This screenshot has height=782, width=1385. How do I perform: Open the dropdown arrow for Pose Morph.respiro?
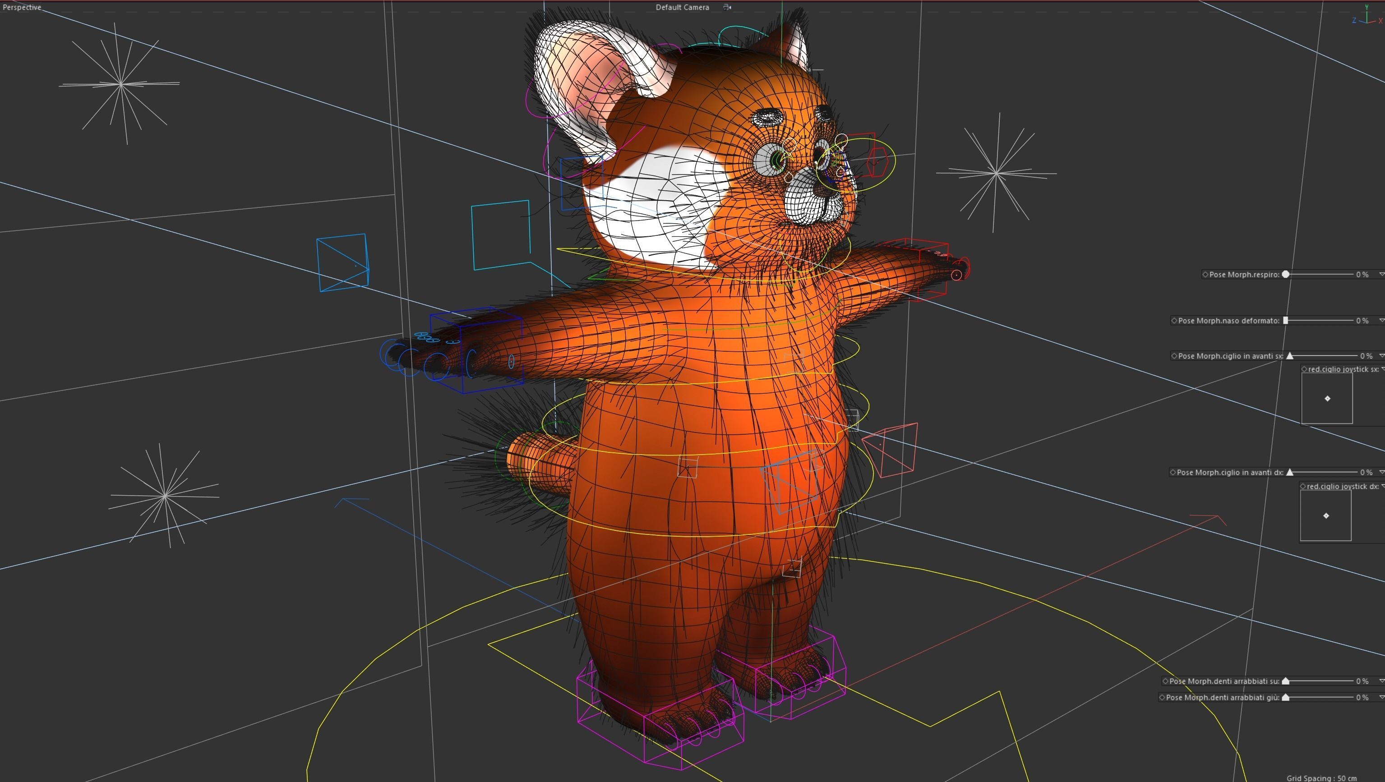(x=1381, y=275)
